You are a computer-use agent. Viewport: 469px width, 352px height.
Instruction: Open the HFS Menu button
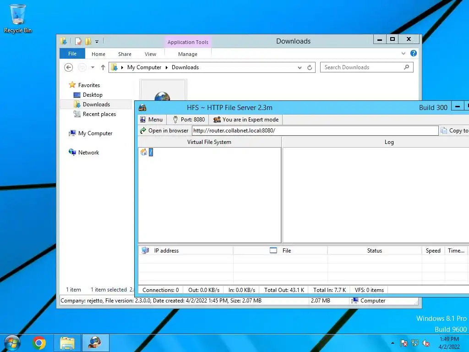152,120
